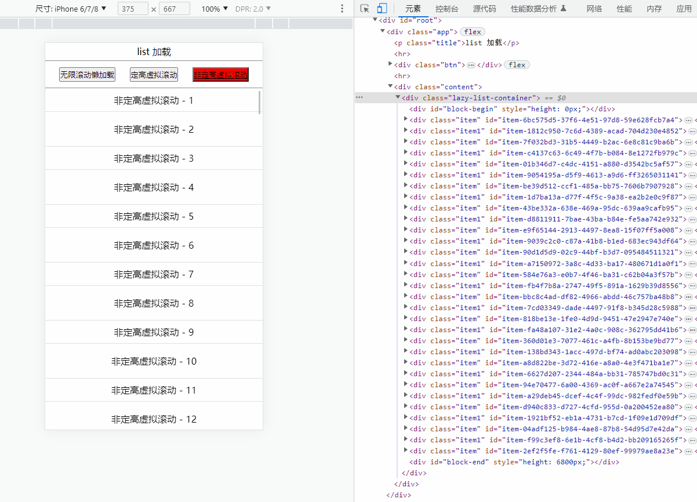Click the 定高虚拟滚动 button

[154, 75]
